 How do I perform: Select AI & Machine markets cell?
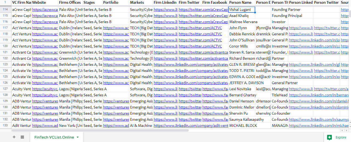click(141, 126)
